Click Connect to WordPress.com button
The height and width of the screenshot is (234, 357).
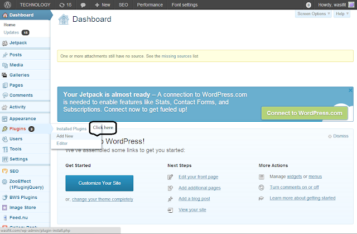(x=305, y=113)
